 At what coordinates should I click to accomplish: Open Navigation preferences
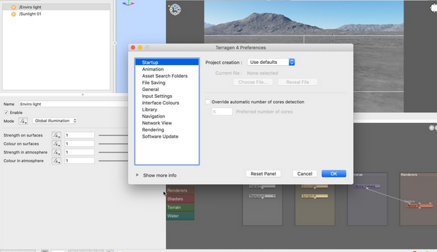167,116
